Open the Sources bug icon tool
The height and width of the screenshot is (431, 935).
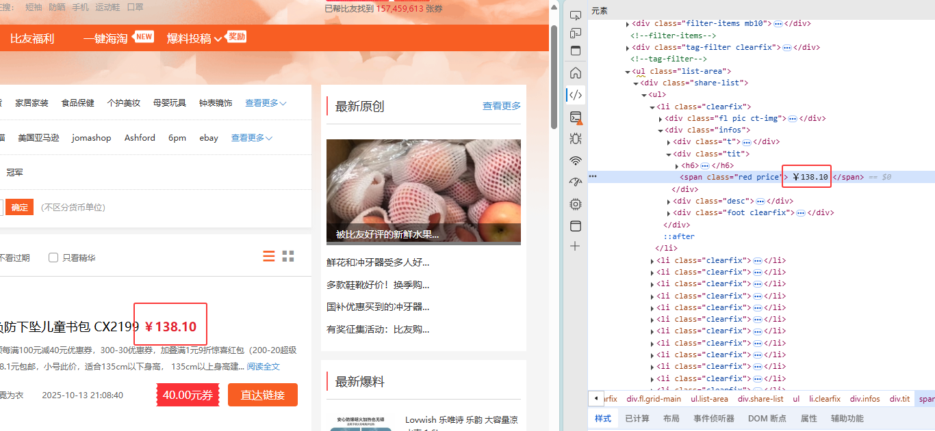[x=576, y=139]
